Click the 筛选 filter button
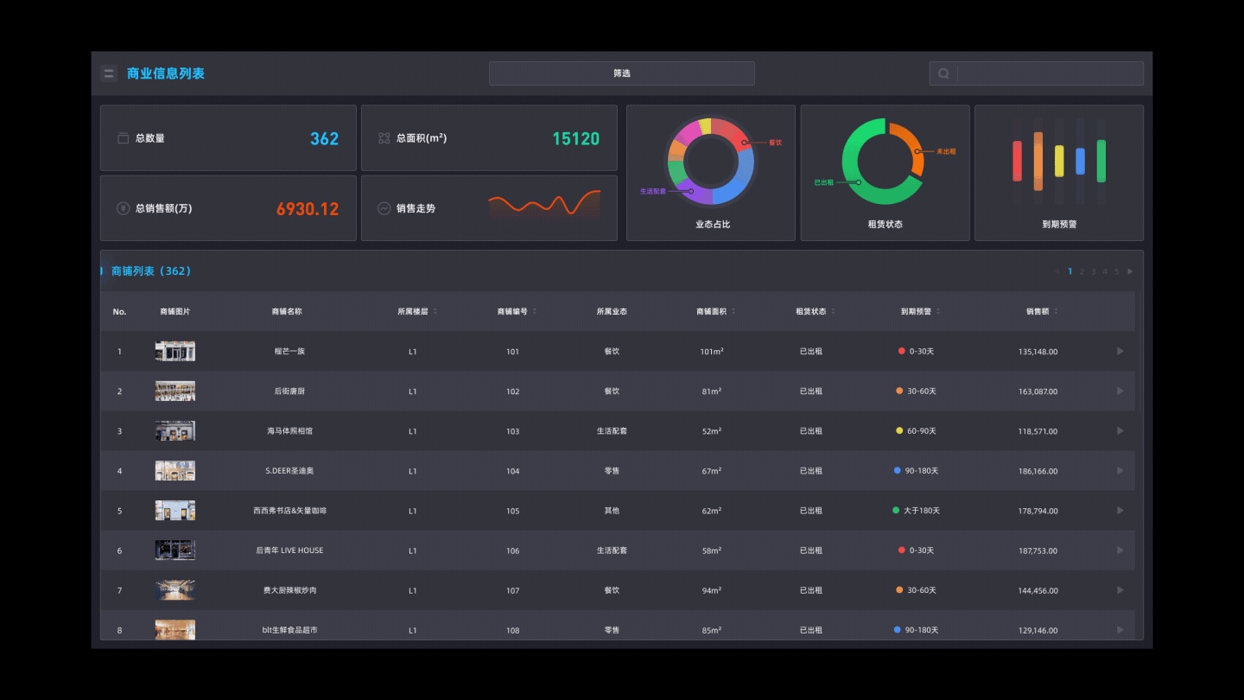 pos(622,73)
